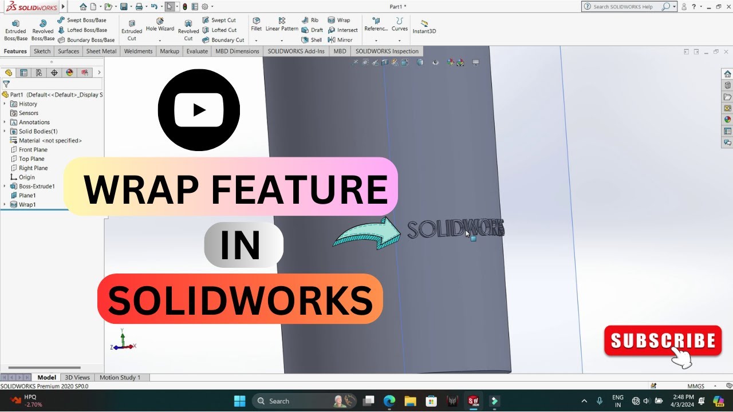Screen dimensions: 733x412
Task: Open File Explorer from the taskbar
Action: coord(409,401)
